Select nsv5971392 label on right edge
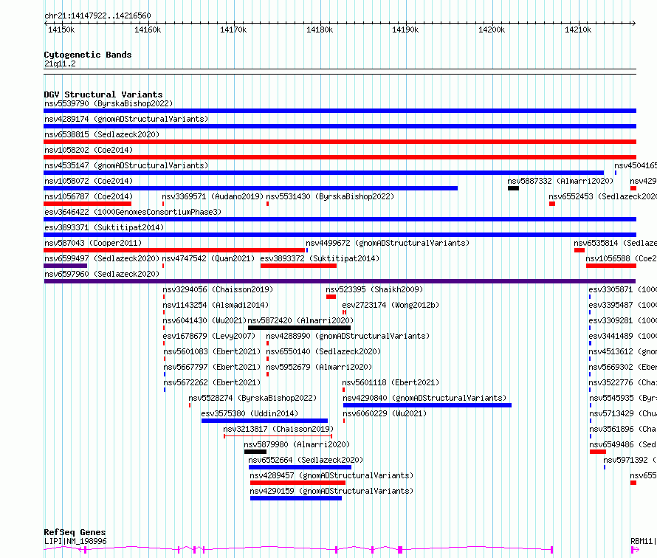The width and height of the screenshot is (657, 558). [630, 460]
